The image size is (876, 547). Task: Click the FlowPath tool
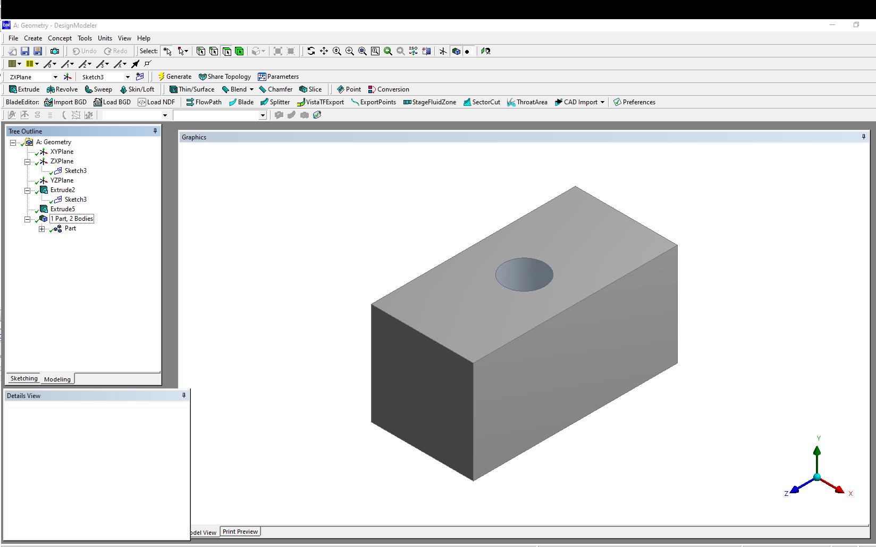tap(204, 102)
